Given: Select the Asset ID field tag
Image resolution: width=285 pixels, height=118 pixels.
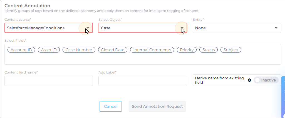Looking at the screenshot, I should (49, 50).
